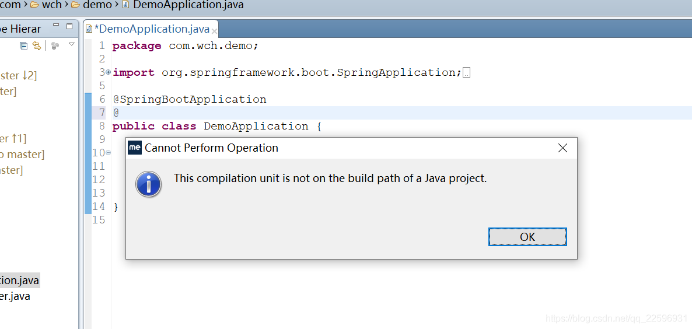Select the tree row ending 'ster ↓2]'
Viewport: 692px width, 329px height.
pos(19,76)
